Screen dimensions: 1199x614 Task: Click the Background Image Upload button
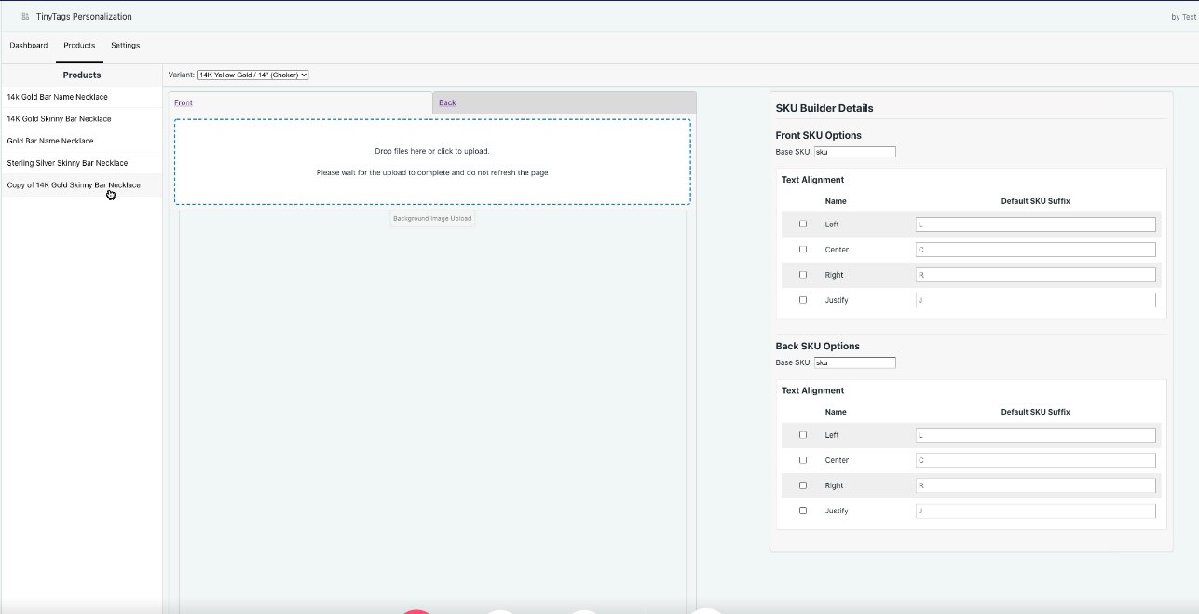(x=432, y=219)
